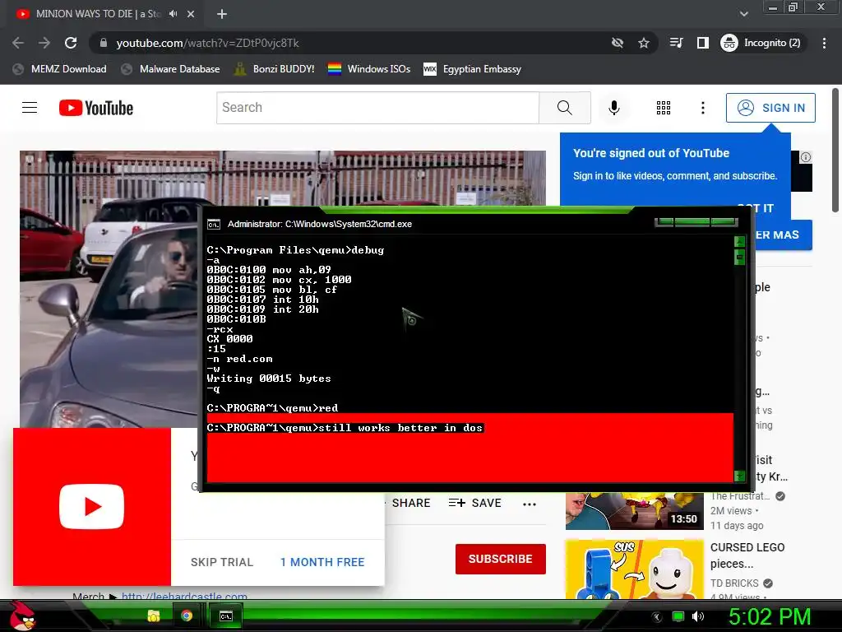This screenshot has width=842, height=632.
Task: Click the red SUBSCRIBE button
Action: (501, 559)
